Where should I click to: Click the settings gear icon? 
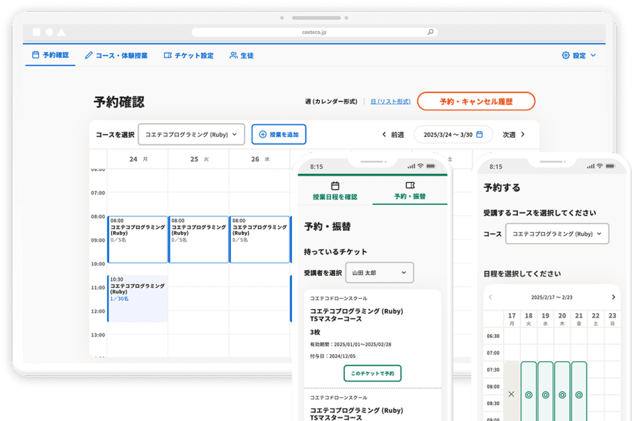pos(565,55)
